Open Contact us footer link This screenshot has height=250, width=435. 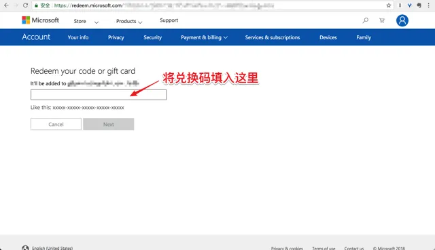click(x=354, y=248)
